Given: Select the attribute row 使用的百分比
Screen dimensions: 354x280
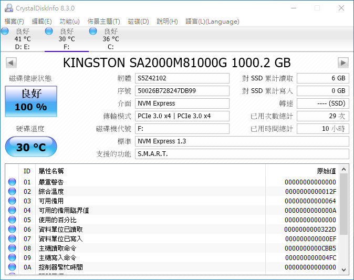Looking at the screenshot, I should 172,220.
